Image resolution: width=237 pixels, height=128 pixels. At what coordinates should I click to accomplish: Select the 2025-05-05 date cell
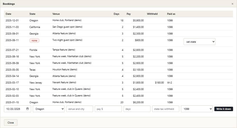(x=12, y=70)
